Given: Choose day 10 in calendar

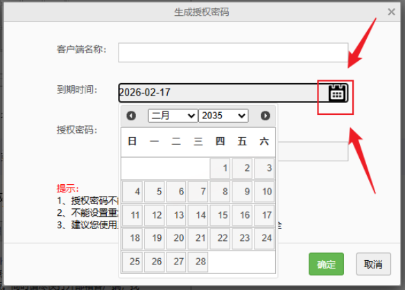Looking at the screenshot, I should click(264, 192).
